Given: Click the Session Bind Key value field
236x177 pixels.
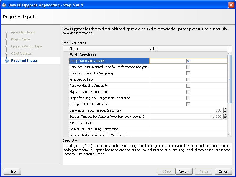Looking at the screenshot, I should point(188,135).
